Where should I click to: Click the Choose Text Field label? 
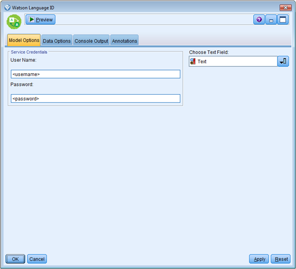click(209, 52)
